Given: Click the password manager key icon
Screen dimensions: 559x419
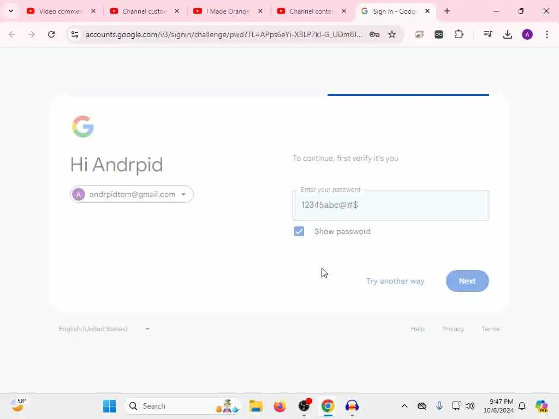Looking at the screenshot, I should pos(374,34).
